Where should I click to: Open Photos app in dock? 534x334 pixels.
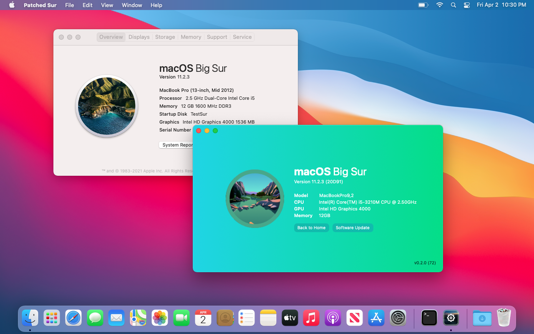point(160,318)
